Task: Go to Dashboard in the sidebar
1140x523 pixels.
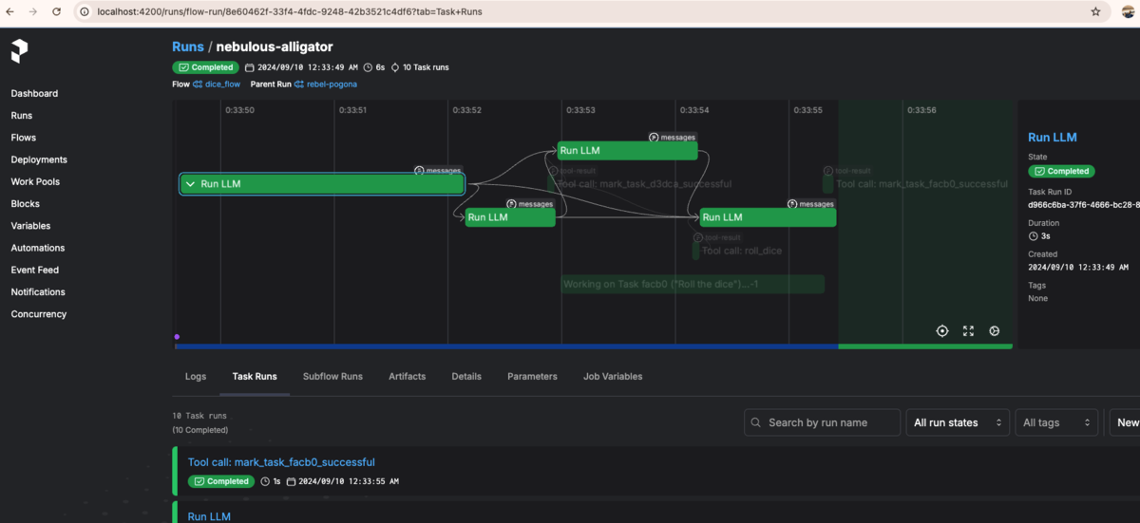Action: coord(34,93)
